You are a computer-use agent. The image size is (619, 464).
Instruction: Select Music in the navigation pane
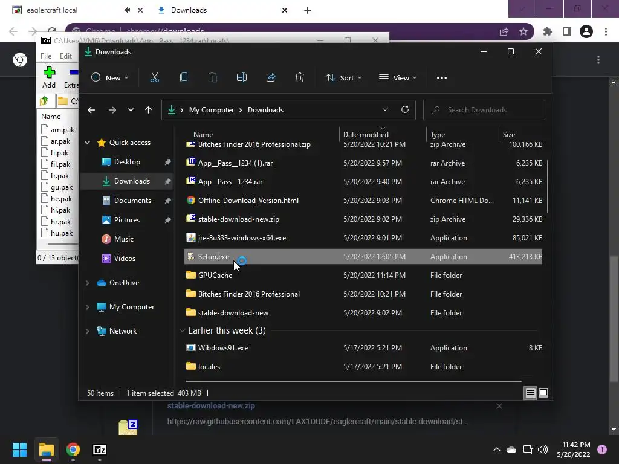[x=123, y=239]
